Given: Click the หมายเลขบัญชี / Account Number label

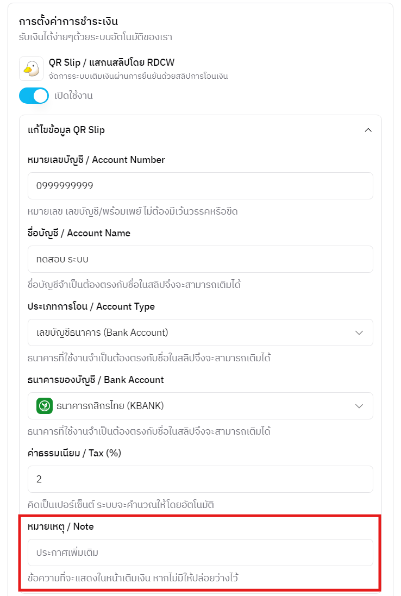Looking at the screenshot, I should tap(96, 160).
